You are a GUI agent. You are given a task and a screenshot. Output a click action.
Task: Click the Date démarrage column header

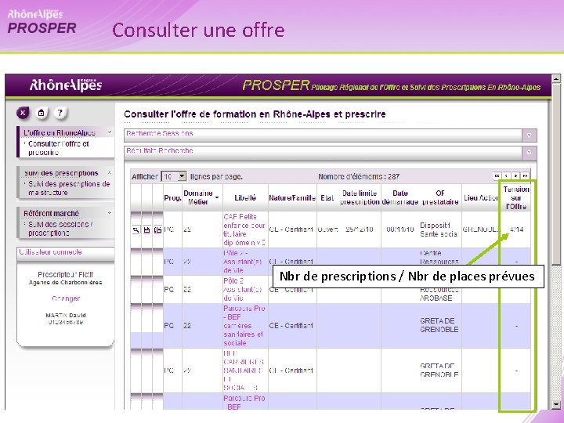coord(400,197)
